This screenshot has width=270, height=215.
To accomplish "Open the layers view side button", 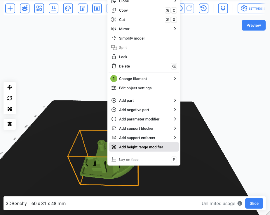I will [10, 124].
